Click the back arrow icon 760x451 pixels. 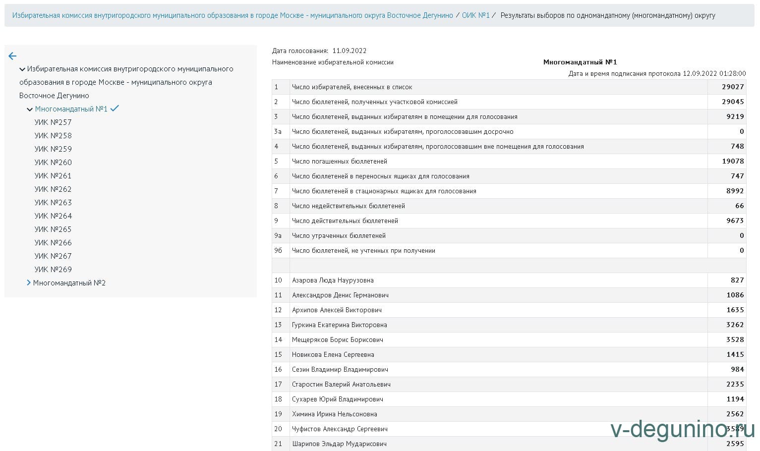click(x=12, y=56)
